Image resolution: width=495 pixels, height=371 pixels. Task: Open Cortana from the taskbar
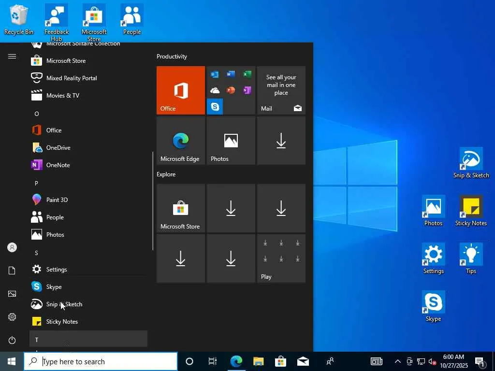189,361
